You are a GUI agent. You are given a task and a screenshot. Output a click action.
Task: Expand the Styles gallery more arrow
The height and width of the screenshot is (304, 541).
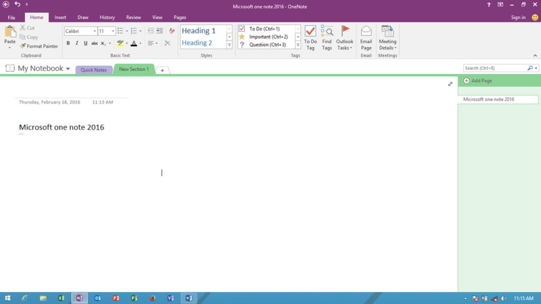229,45
